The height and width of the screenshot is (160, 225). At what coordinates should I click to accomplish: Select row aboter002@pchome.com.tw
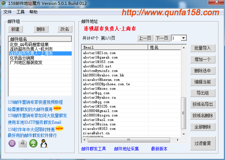point(131,84)
